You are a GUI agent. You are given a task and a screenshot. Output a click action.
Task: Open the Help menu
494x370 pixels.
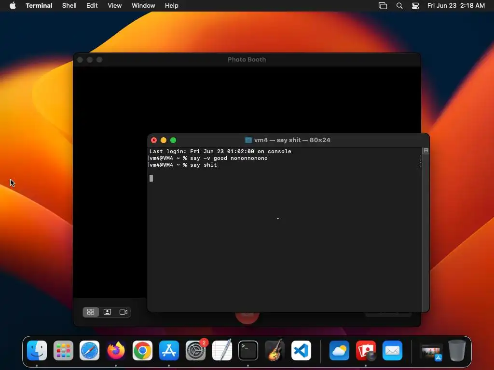pos(172,6)
